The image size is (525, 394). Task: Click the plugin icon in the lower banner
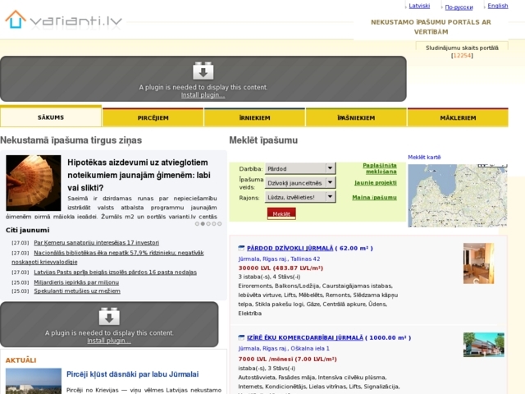pos(109,317)
